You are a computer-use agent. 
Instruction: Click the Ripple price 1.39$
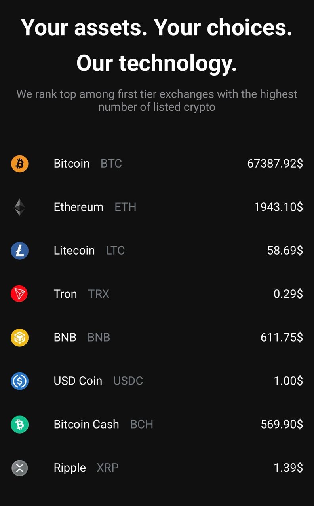[x=288, y=468]
